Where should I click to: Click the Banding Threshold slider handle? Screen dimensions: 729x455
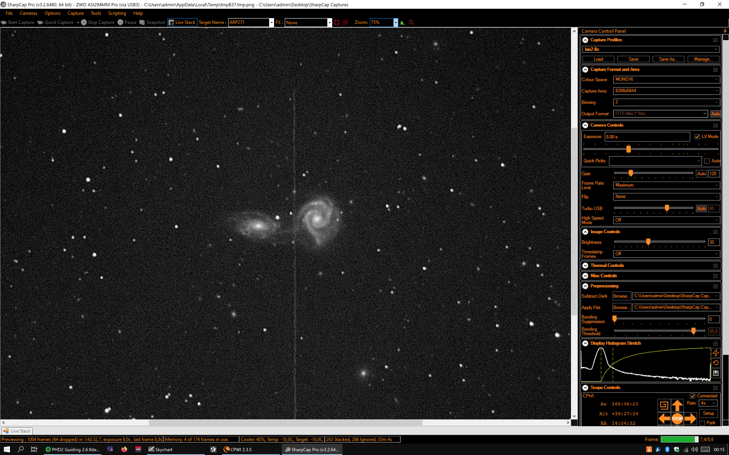[693, 331]
